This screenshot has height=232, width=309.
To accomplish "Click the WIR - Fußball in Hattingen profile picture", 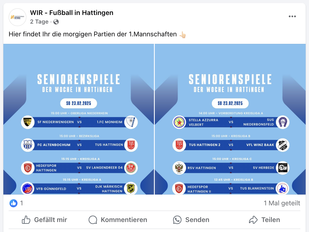I will pos(18,17).
